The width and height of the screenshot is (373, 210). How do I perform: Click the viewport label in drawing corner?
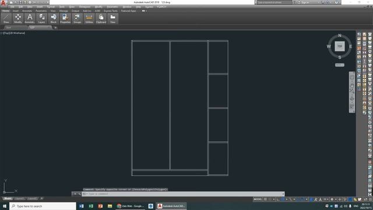[x=13, y=33]
